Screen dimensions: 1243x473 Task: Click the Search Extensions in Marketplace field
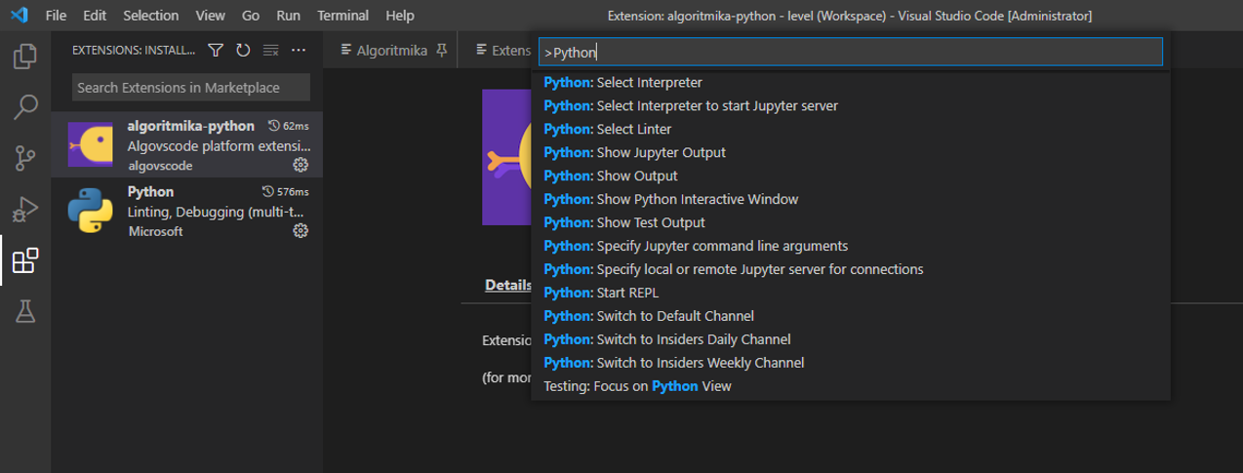(190, 88)
